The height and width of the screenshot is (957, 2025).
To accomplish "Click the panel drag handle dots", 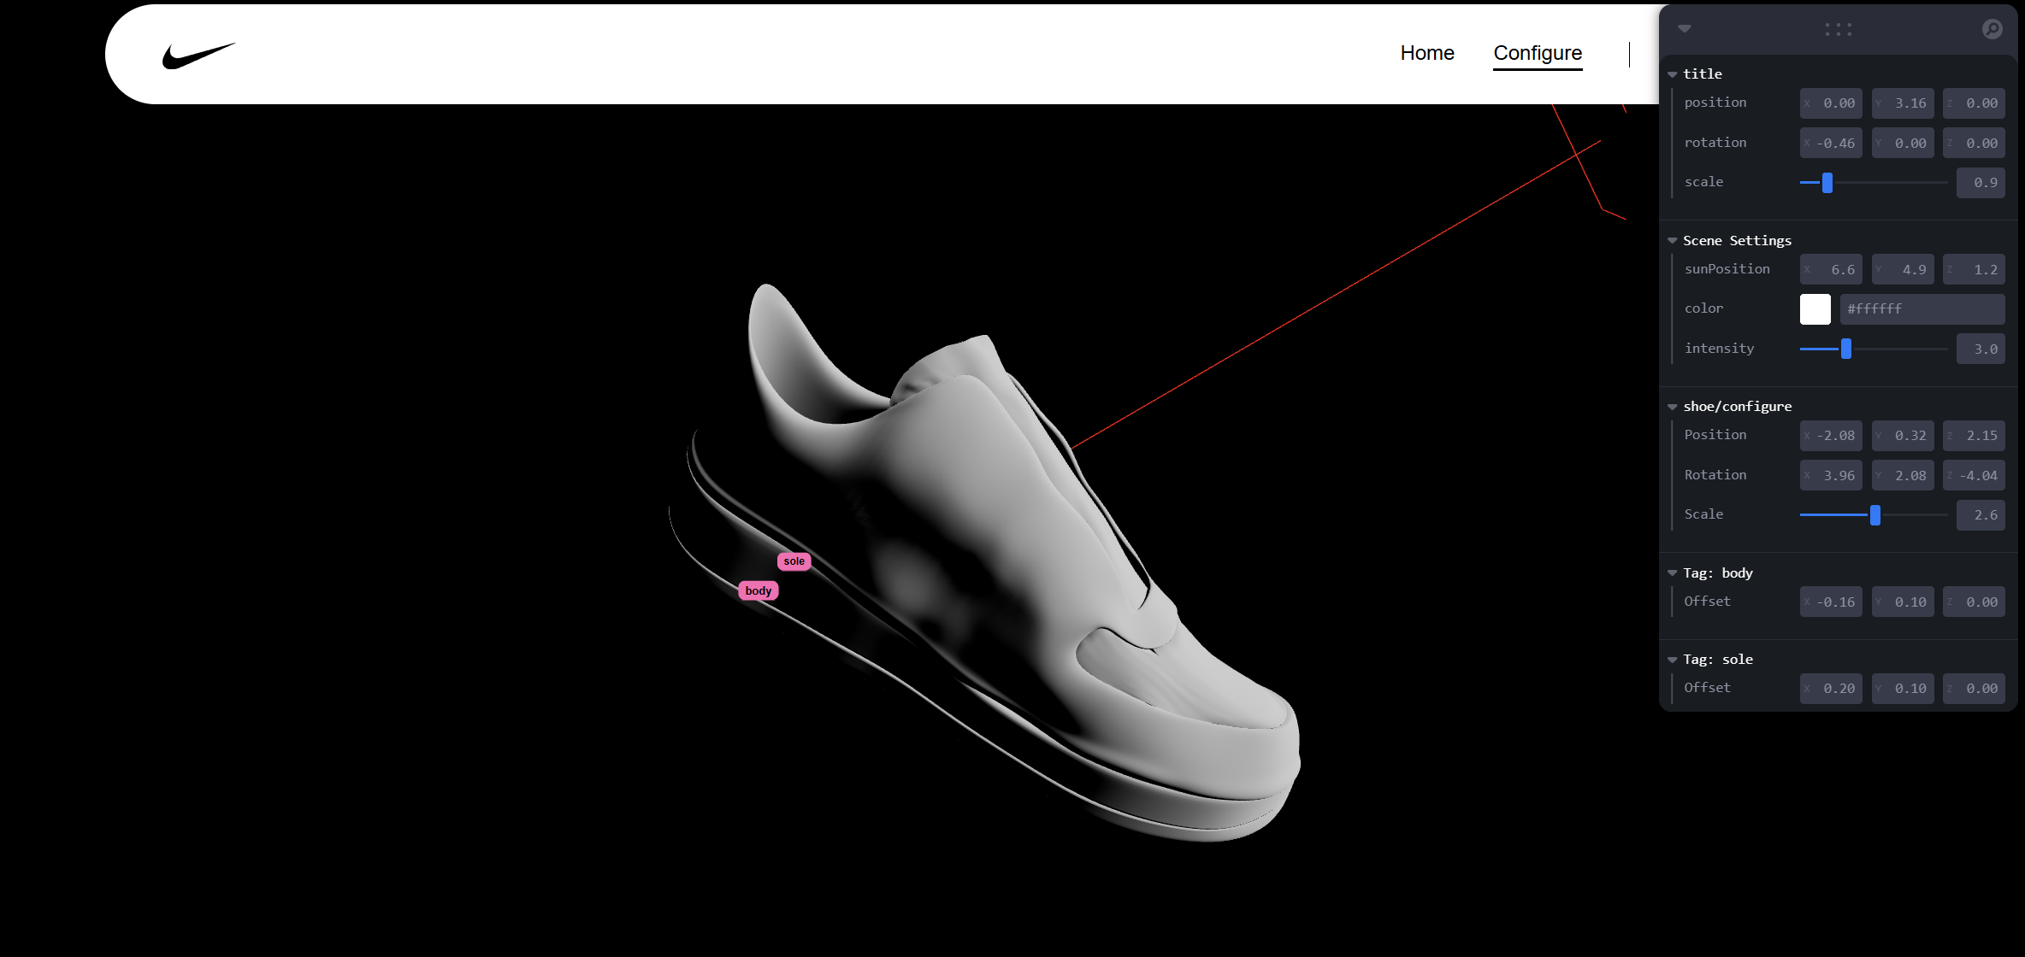I will coord(1838,29).
